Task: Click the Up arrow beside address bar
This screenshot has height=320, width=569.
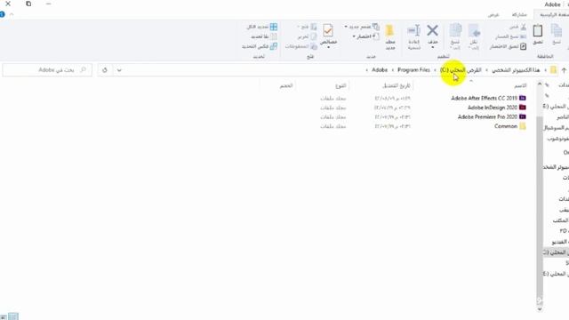Action: pyautogui.click(x=564, y=70)
